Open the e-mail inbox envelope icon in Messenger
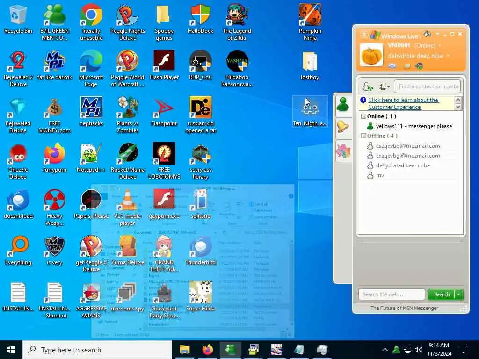The height and width of the screenshot is (359, 479). pos(392,65)
